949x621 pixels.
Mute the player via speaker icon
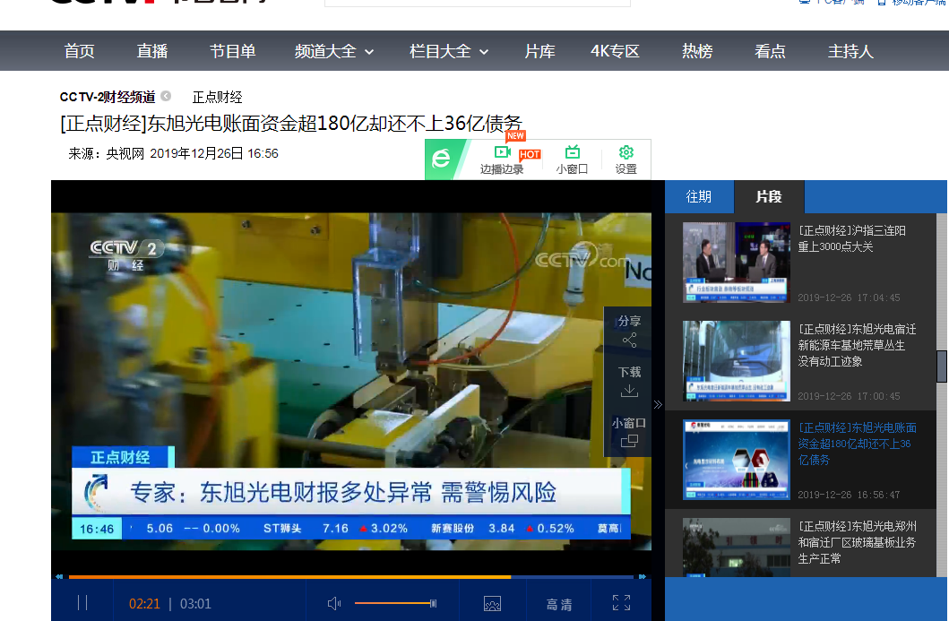tap(334, 603)
